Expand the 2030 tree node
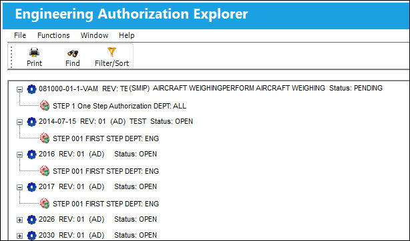The image size is (410, 241). [19, 236]
